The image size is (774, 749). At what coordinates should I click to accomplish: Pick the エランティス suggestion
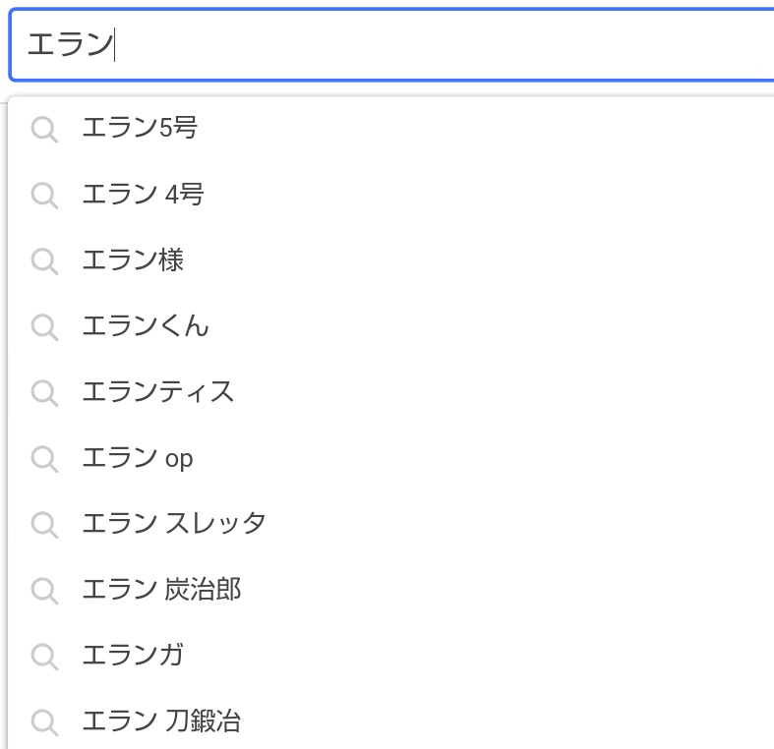391,392
